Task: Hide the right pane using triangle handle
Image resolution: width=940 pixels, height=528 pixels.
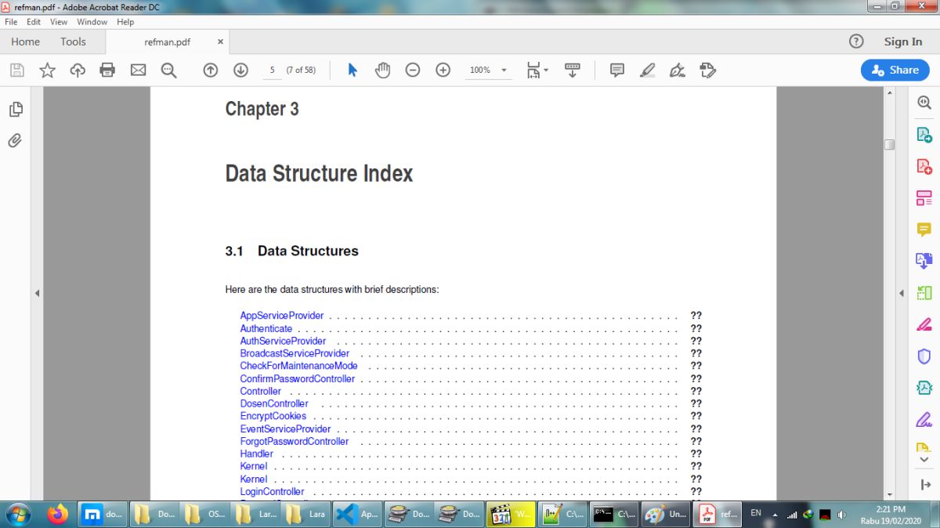Action: coord(901,293)
